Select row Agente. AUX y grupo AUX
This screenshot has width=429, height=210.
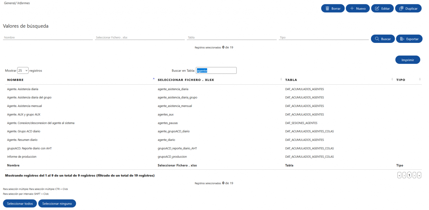click(x=213, y=114)
